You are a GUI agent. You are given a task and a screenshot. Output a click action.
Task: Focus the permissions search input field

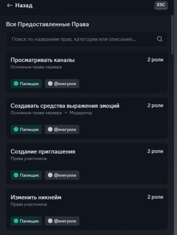tap(87, 39)
